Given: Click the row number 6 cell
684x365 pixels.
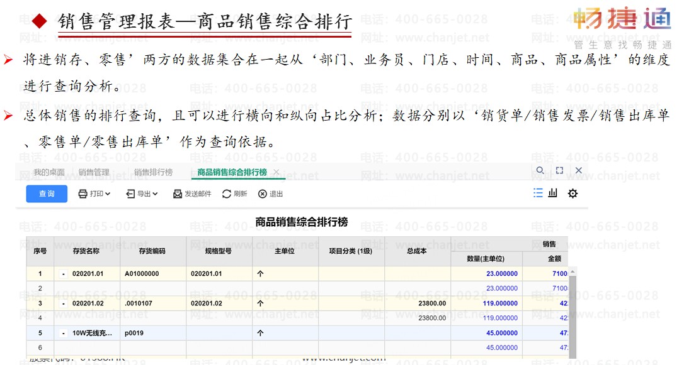Looking at the screenshot, I should tap(40, 348).
